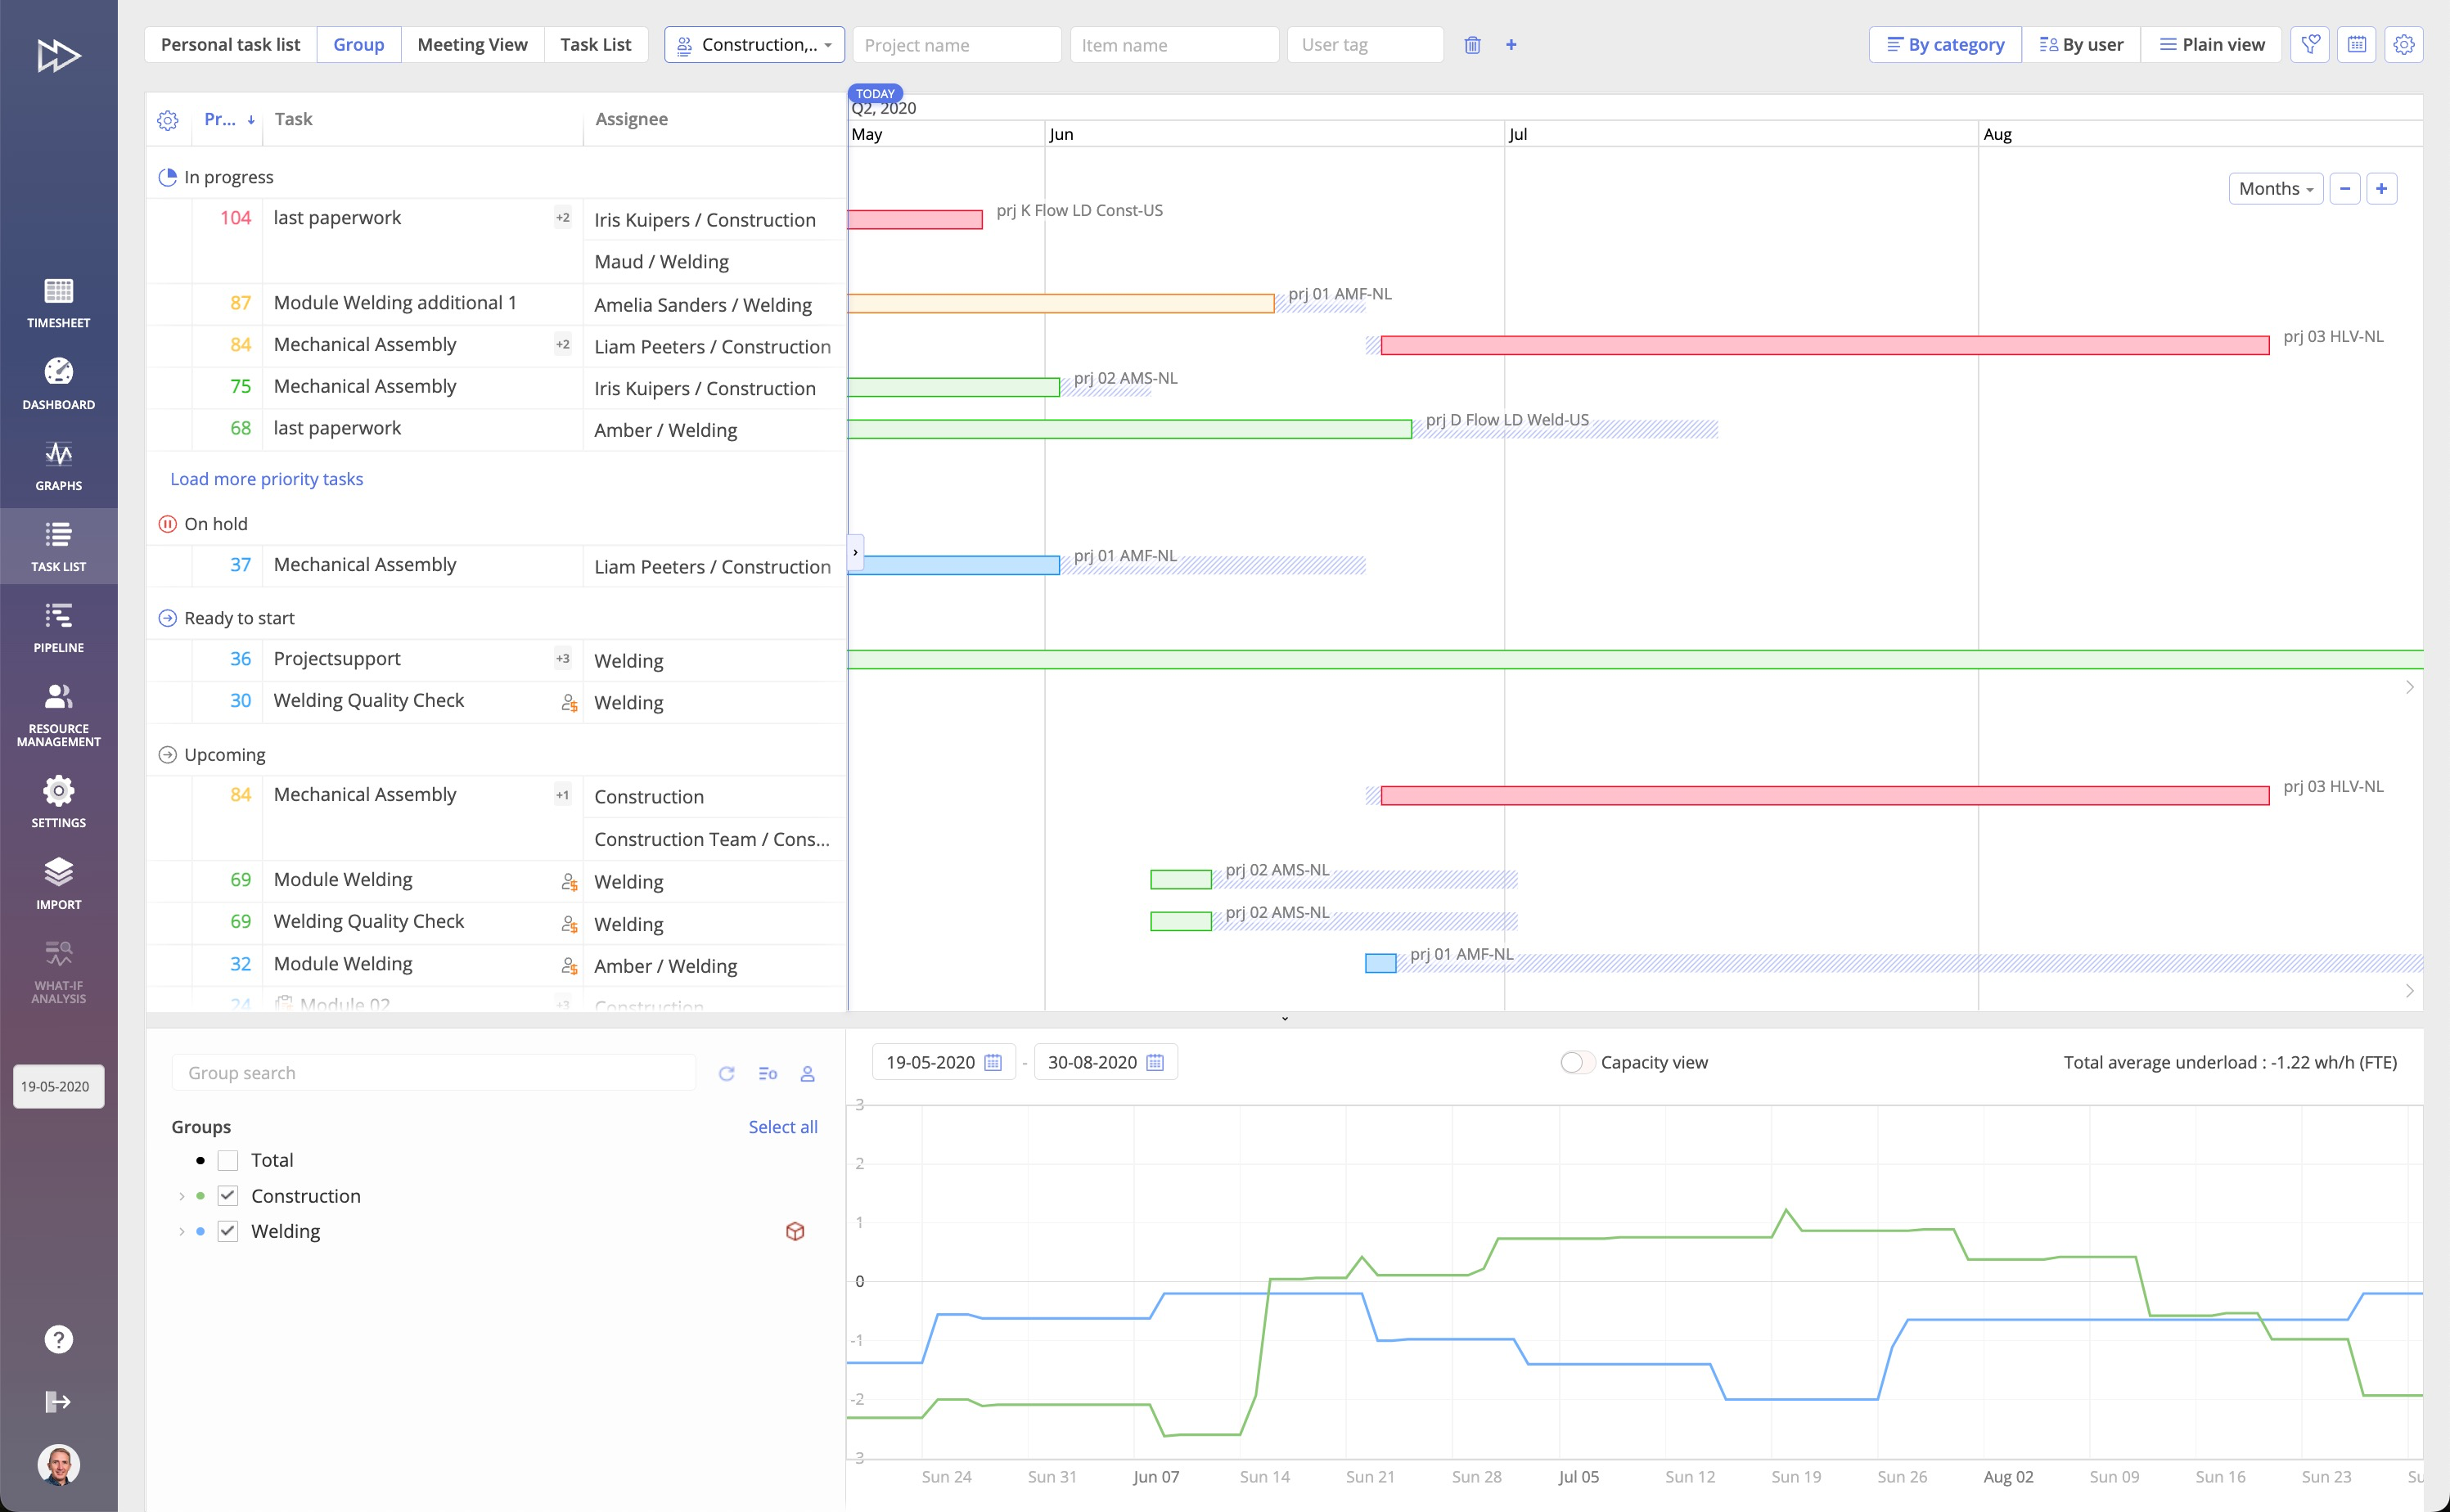The image size is (2450, 1512).
Task: Click Load more priority tasks link
Action: tap(266, 478)
